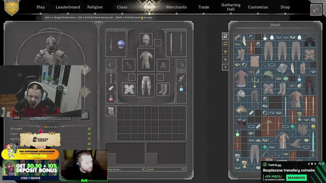The height and width of the screenshot is (183, 326).
Task: Click the empty necklace slot
Action: point(158,42)
